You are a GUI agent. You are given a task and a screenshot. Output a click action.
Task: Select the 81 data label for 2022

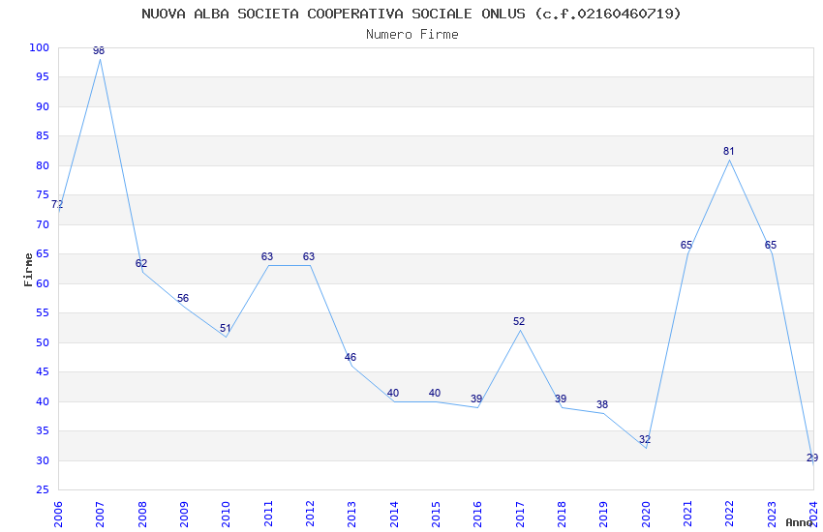click(x=728, y=151)
